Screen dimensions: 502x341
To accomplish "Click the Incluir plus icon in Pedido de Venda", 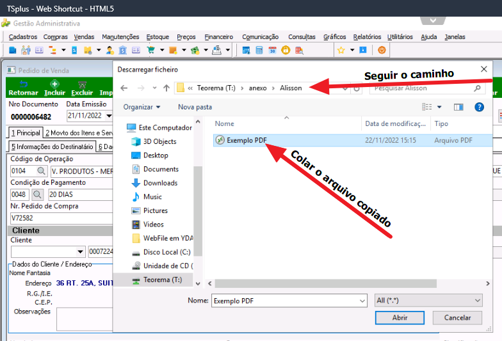I will coord(54,84).
